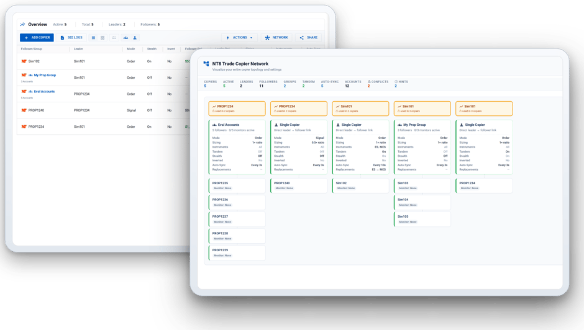The image size is (584, 330).
Task: Click the checklist settings icon in Overview toolbar
Action: (114, 38)
